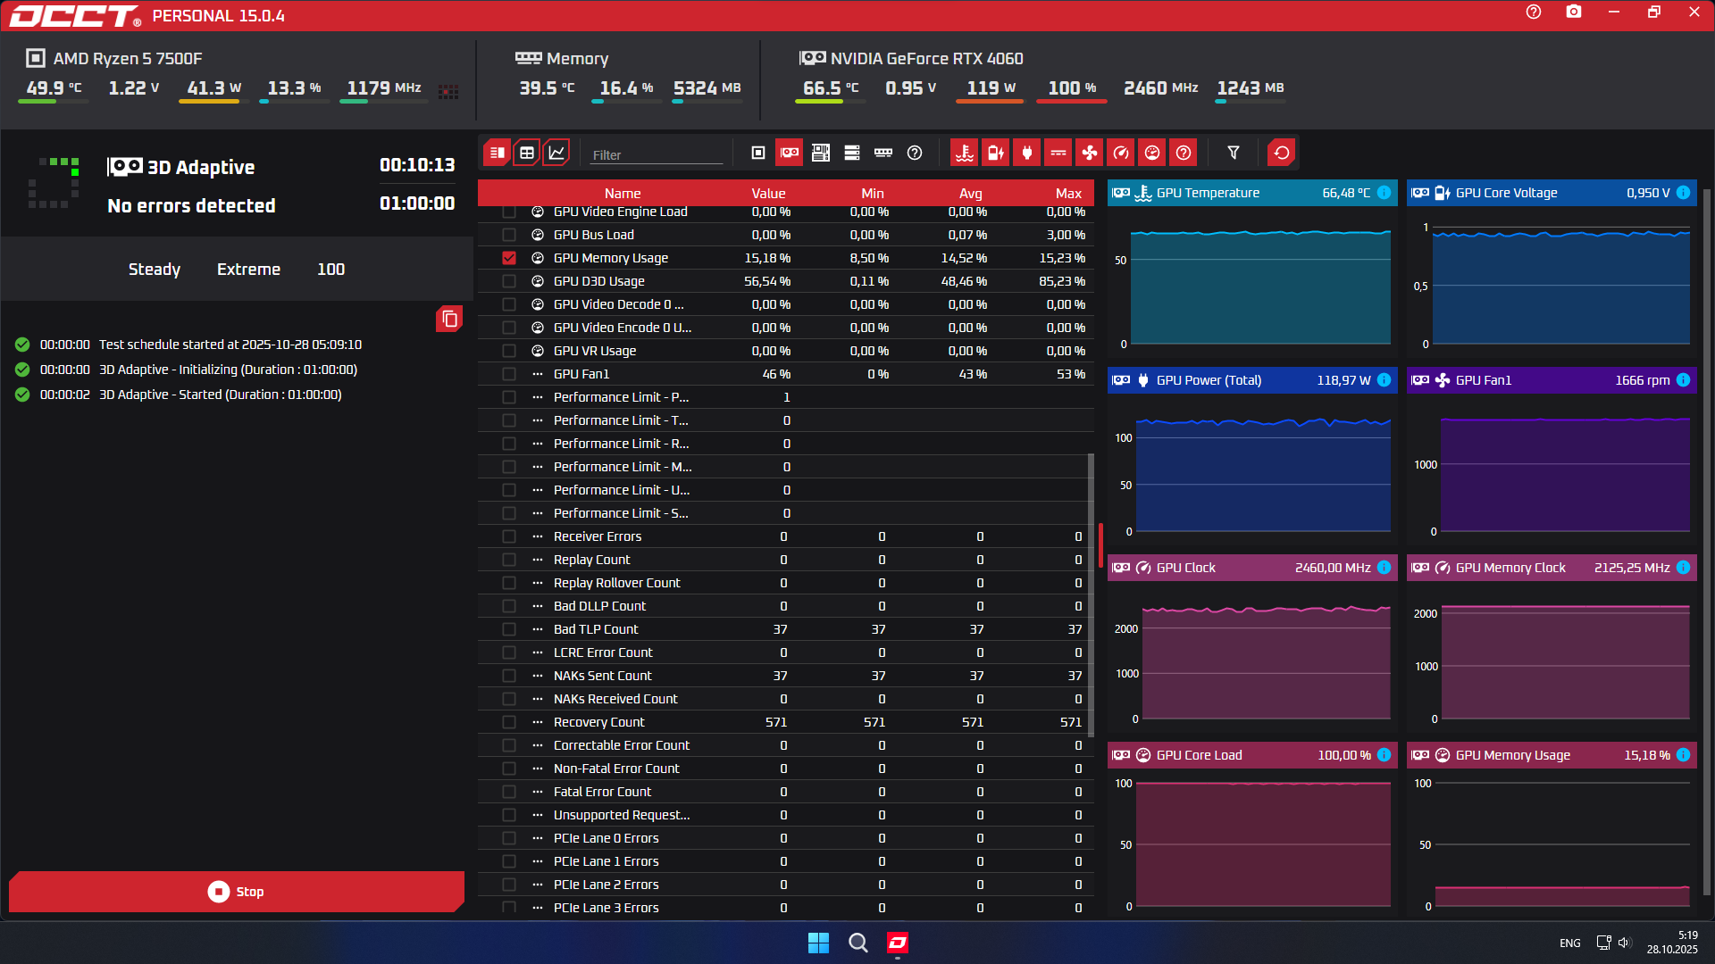The image size is (1715, 964).
Task: Toggle the temperature sensor filter icon
Action: tap(964, 153)
